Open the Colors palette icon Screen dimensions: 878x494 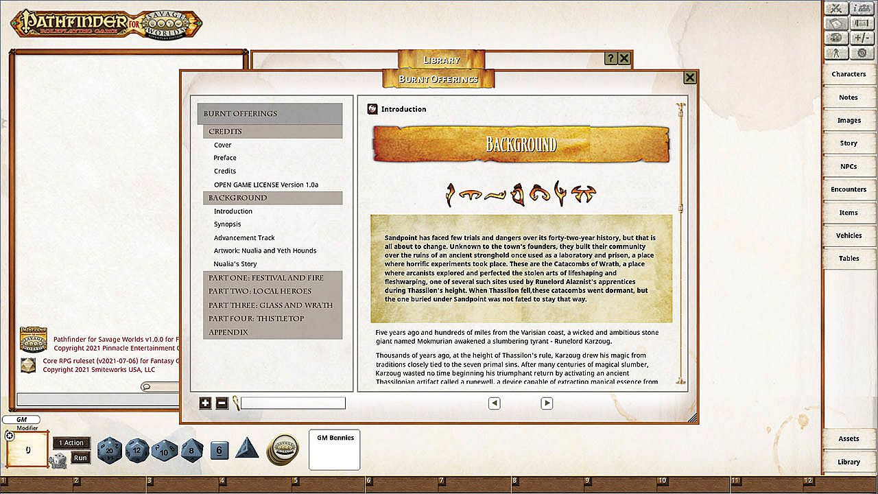pos(836,38)
